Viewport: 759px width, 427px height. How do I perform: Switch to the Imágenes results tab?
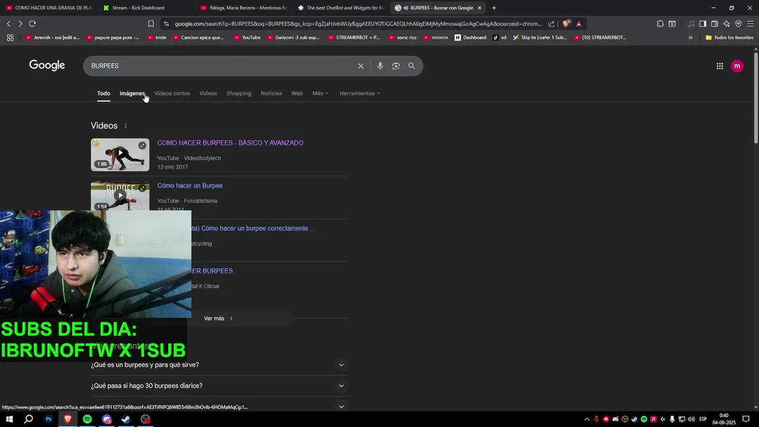[x=132, y=93]
